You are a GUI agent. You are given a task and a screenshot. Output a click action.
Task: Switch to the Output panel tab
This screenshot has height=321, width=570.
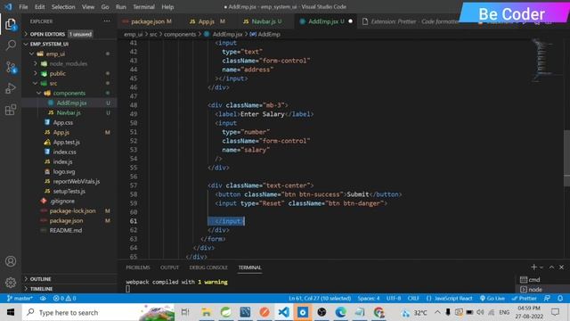point(169,267)
